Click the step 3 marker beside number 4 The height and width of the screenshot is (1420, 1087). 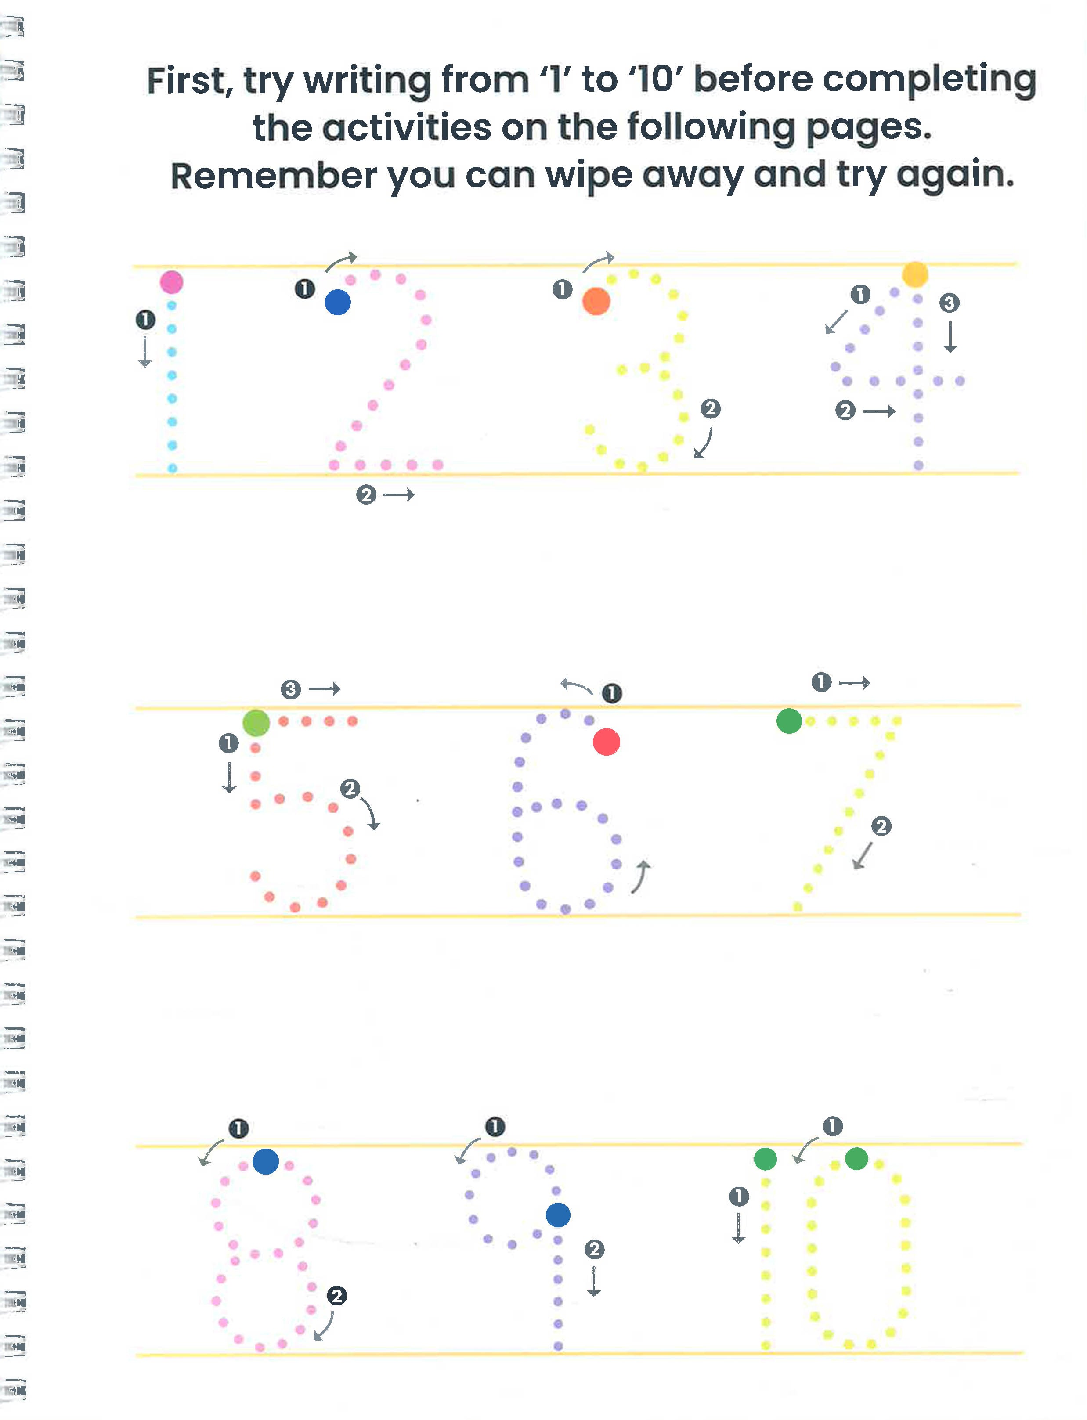pyautogui.click(x=949, y=303)
